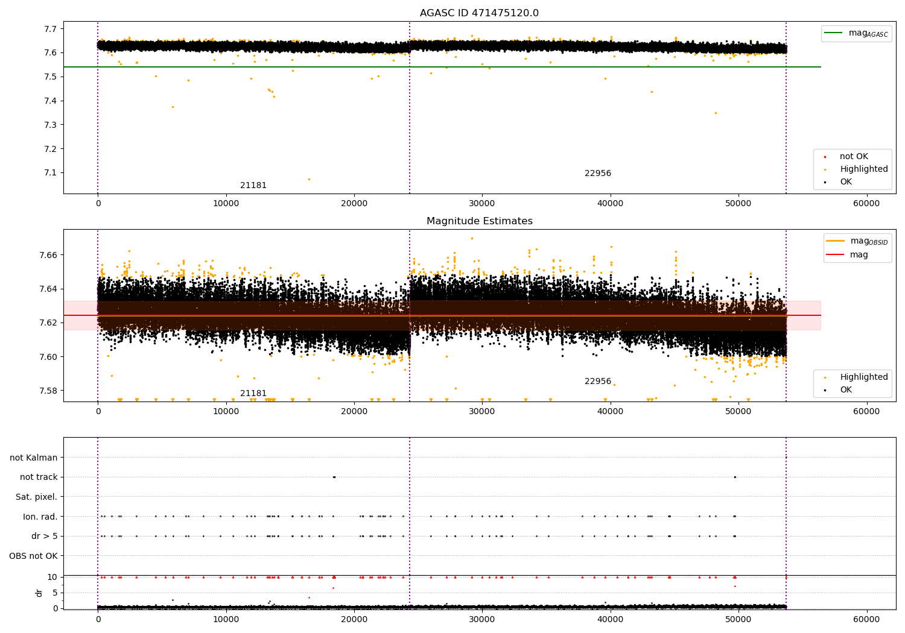Click the 7.5 y-tick on top plot
This screenshot has height=633, width=905.
click(51, 77)
